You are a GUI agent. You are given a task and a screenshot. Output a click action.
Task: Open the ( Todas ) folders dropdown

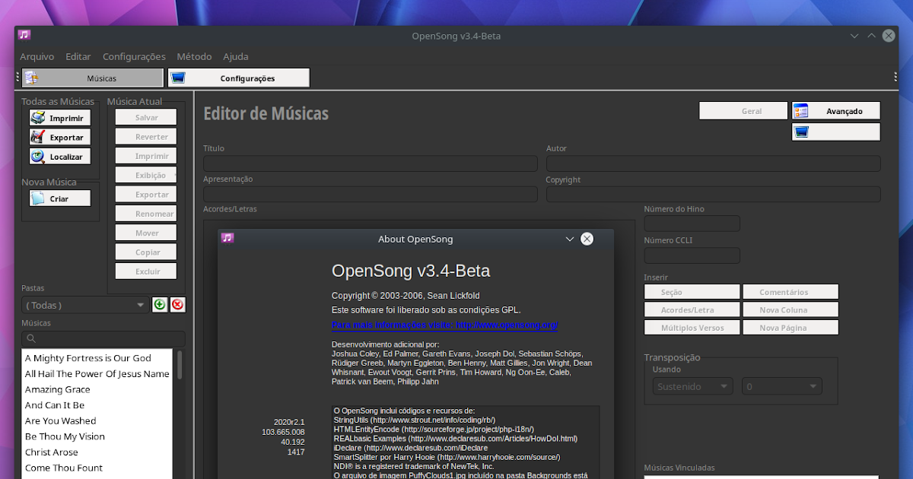[x=84, y=304]
